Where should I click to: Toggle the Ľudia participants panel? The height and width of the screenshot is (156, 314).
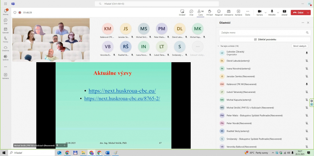200,12
